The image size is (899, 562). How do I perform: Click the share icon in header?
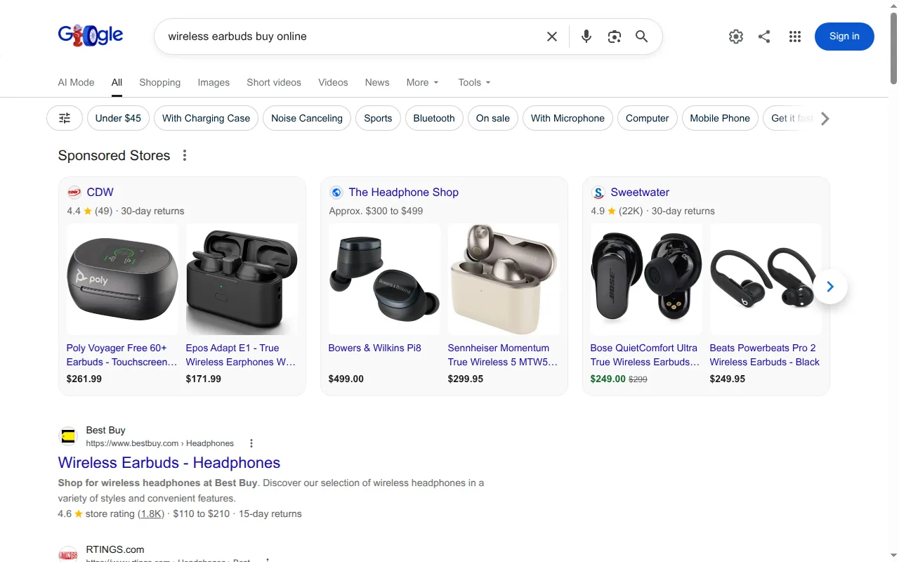(x=765, y=37)
